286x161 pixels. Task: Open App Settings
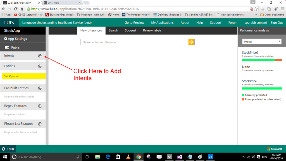point(23,39)
